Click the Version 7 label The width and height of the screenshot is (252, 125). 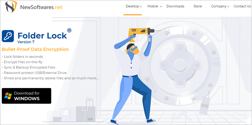(26, 42)
